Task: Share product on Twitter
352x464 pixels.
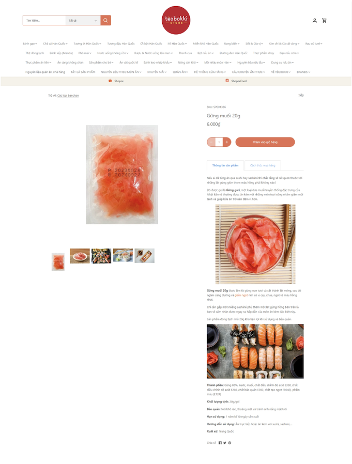Action: 225,443
